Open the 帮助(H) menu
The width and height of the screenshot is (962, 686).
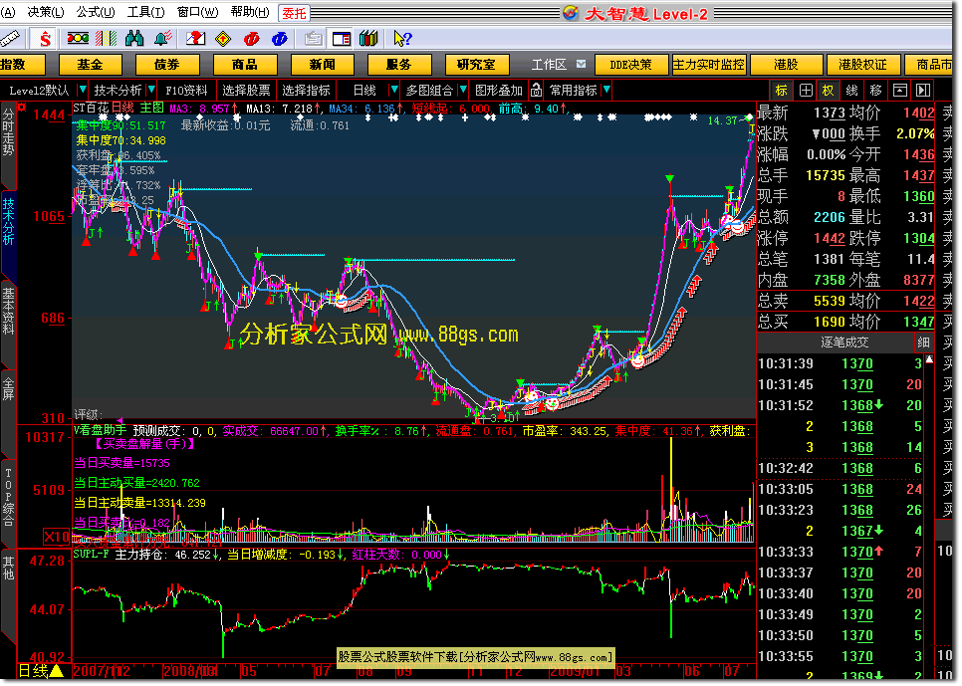click(250, 12)
